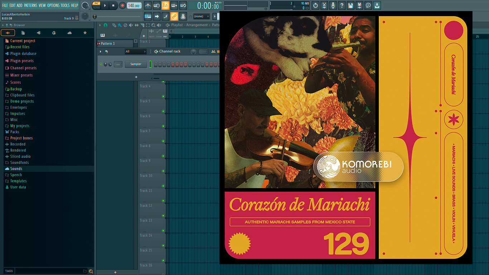Select the browser All tab waveform icon
This screenshot has width=489, height=275.
pyautogui.click(x=8, y=33)
